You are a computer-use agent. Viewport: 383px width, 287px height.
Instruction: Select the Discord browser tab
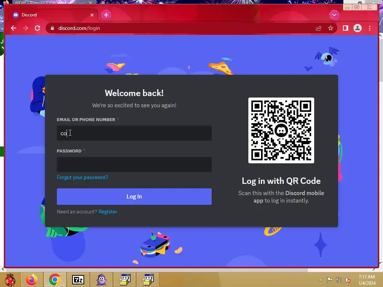[53, 15]
